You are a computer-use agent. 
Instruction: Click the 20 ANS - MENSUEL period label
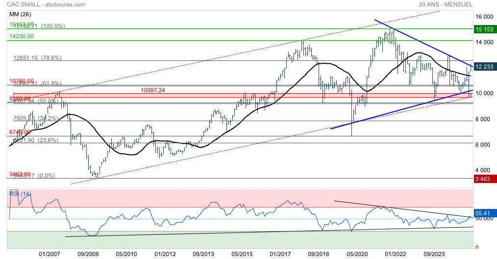(x=446, y=4)
